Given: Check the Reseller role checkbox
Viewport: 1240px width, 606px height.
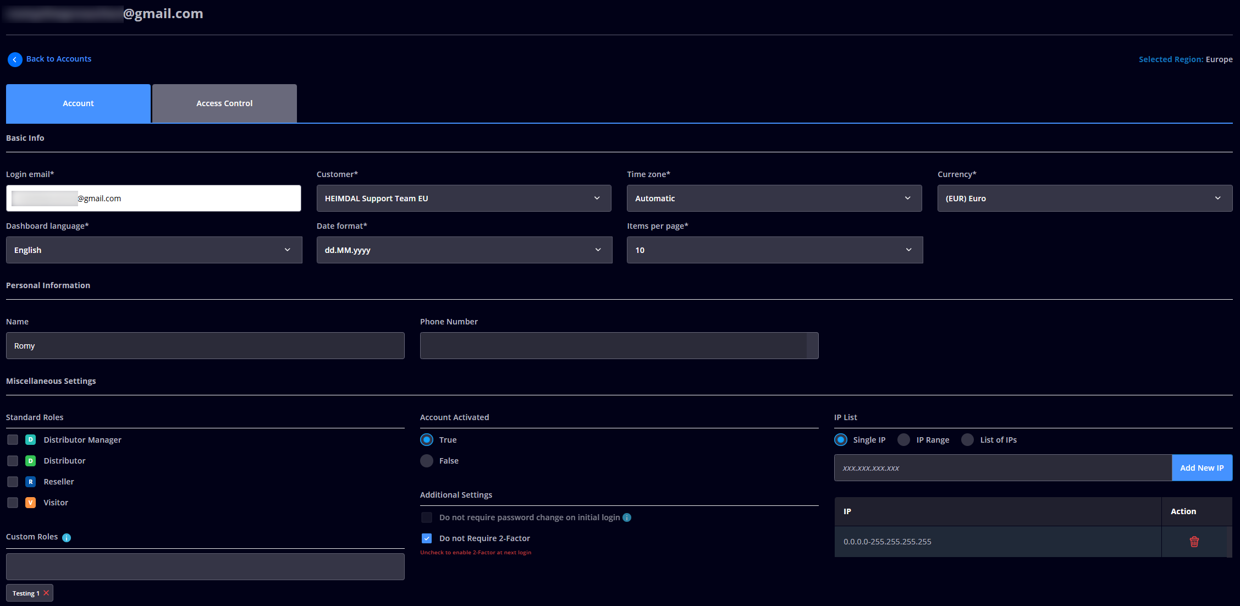Looking at the screenshot, I should (x=13, y=482).
